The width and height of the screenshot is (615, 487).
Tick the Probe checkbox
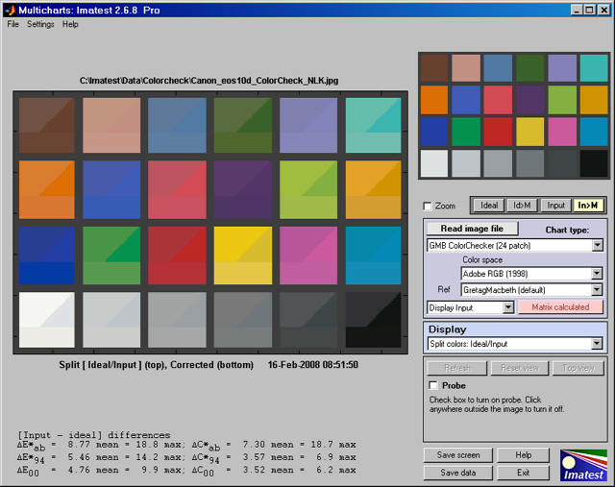pos(433,385)
